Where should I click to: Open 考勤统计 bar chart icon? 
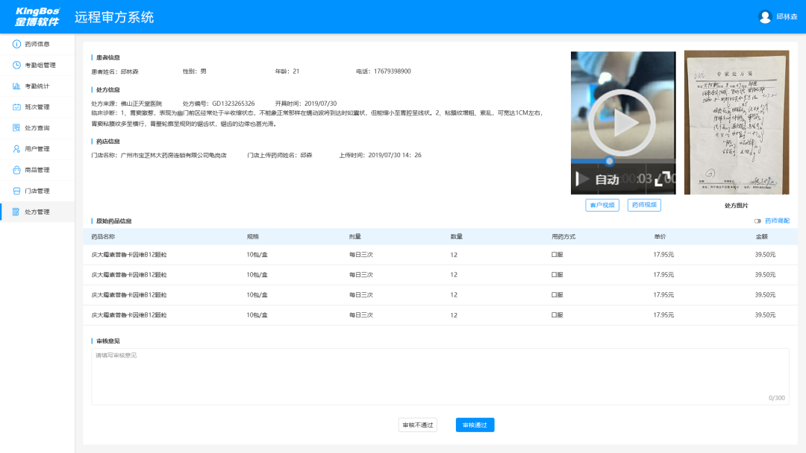[x=16, y=86]
